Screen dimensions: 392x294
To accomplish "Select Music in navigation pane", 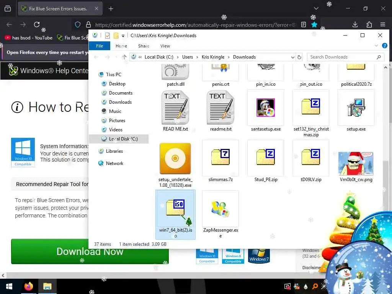I will (111, 111).
